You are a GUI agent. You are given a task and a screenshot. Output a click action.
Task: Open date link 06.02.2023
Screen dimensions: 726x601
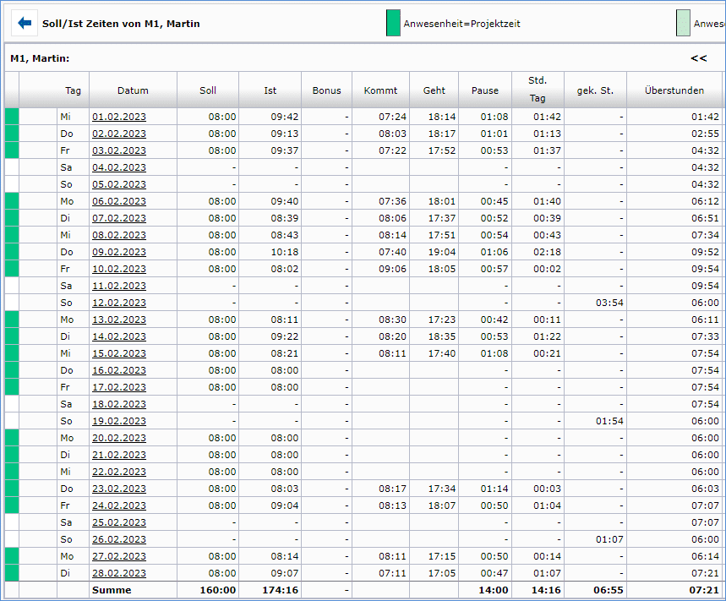119,201
